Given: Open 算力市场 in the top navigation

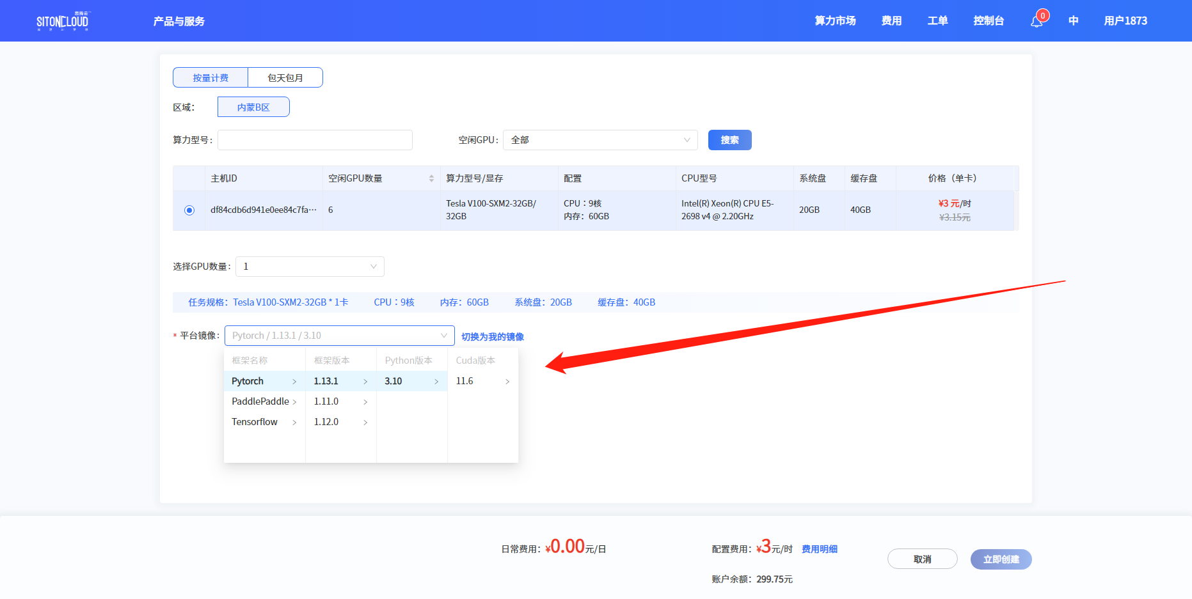Looking at the screenshot, I should pyautogui.click(x=835, y=21).
